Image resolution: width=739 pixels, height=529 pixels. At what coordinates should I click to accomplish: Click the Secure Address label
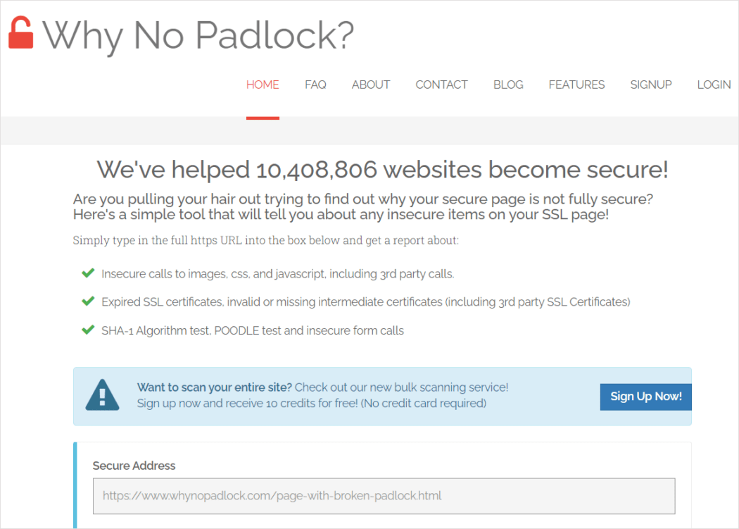pos(134,466)
